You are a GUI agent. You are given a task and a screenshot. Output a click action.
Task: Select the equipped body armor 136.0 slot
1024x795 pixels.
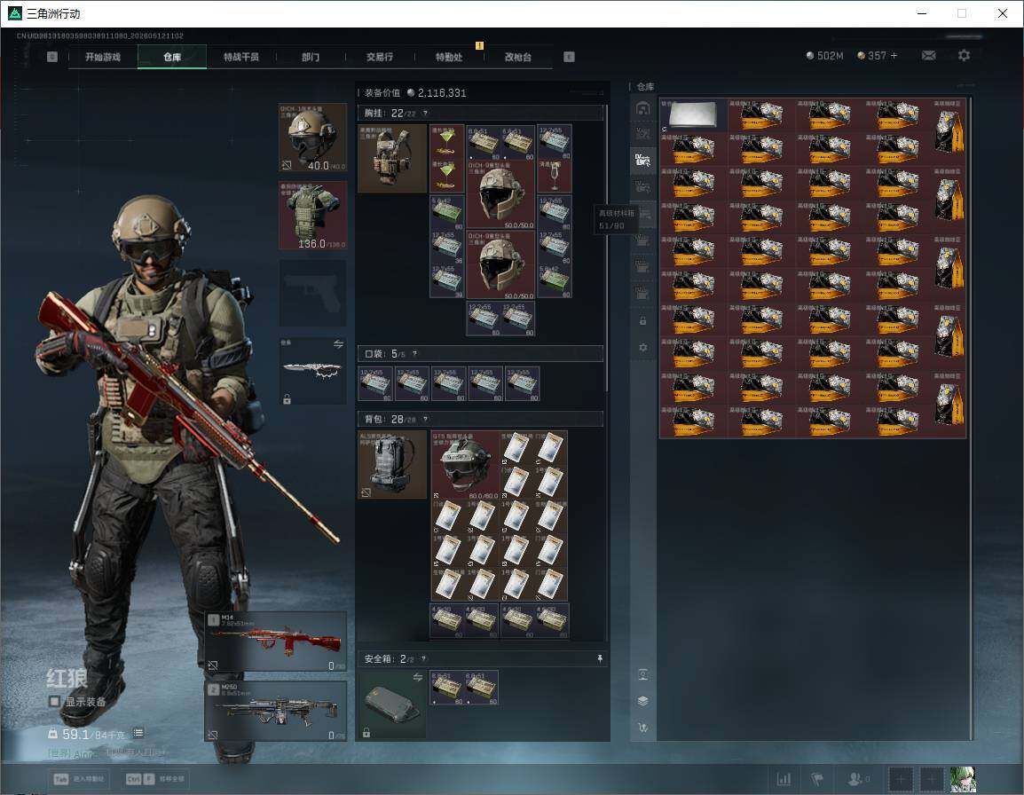(313, 216)
